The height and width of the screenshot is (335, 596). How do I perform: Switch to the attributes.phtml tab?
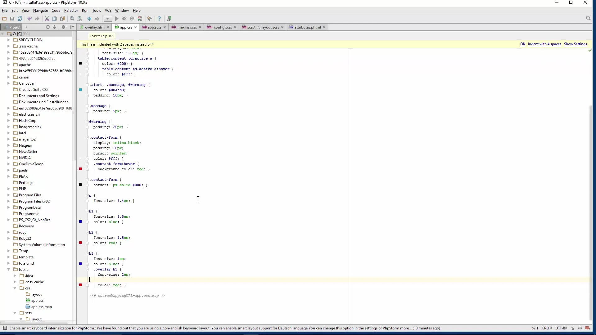tap(308, 27)
